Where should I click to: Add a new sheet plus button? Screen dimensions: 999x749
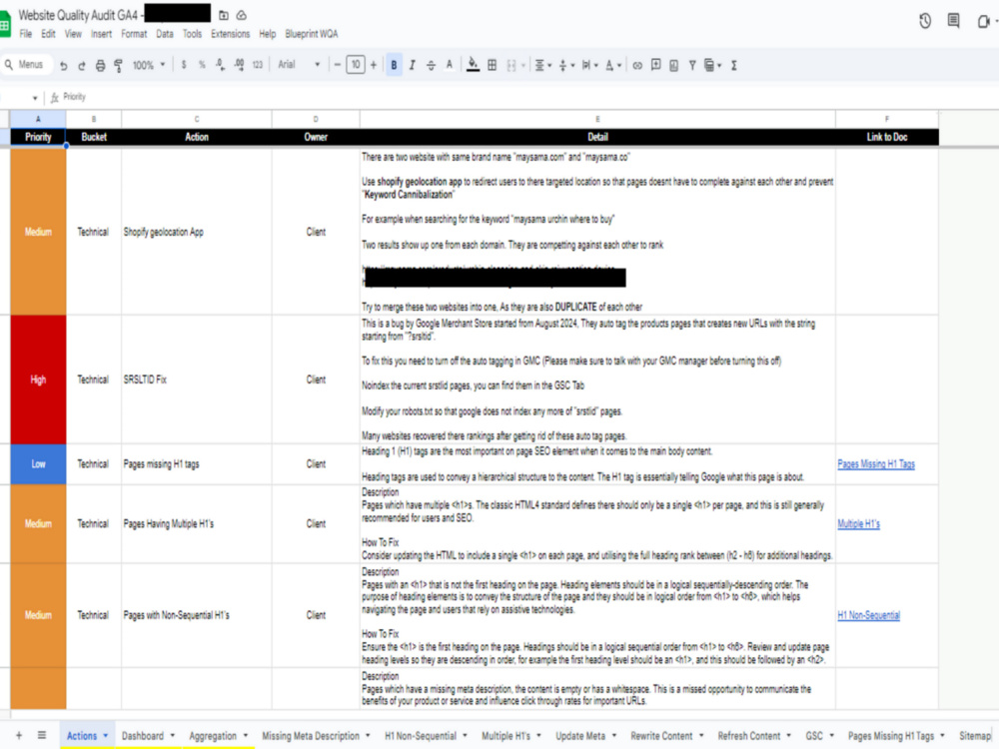click(19, 735)
